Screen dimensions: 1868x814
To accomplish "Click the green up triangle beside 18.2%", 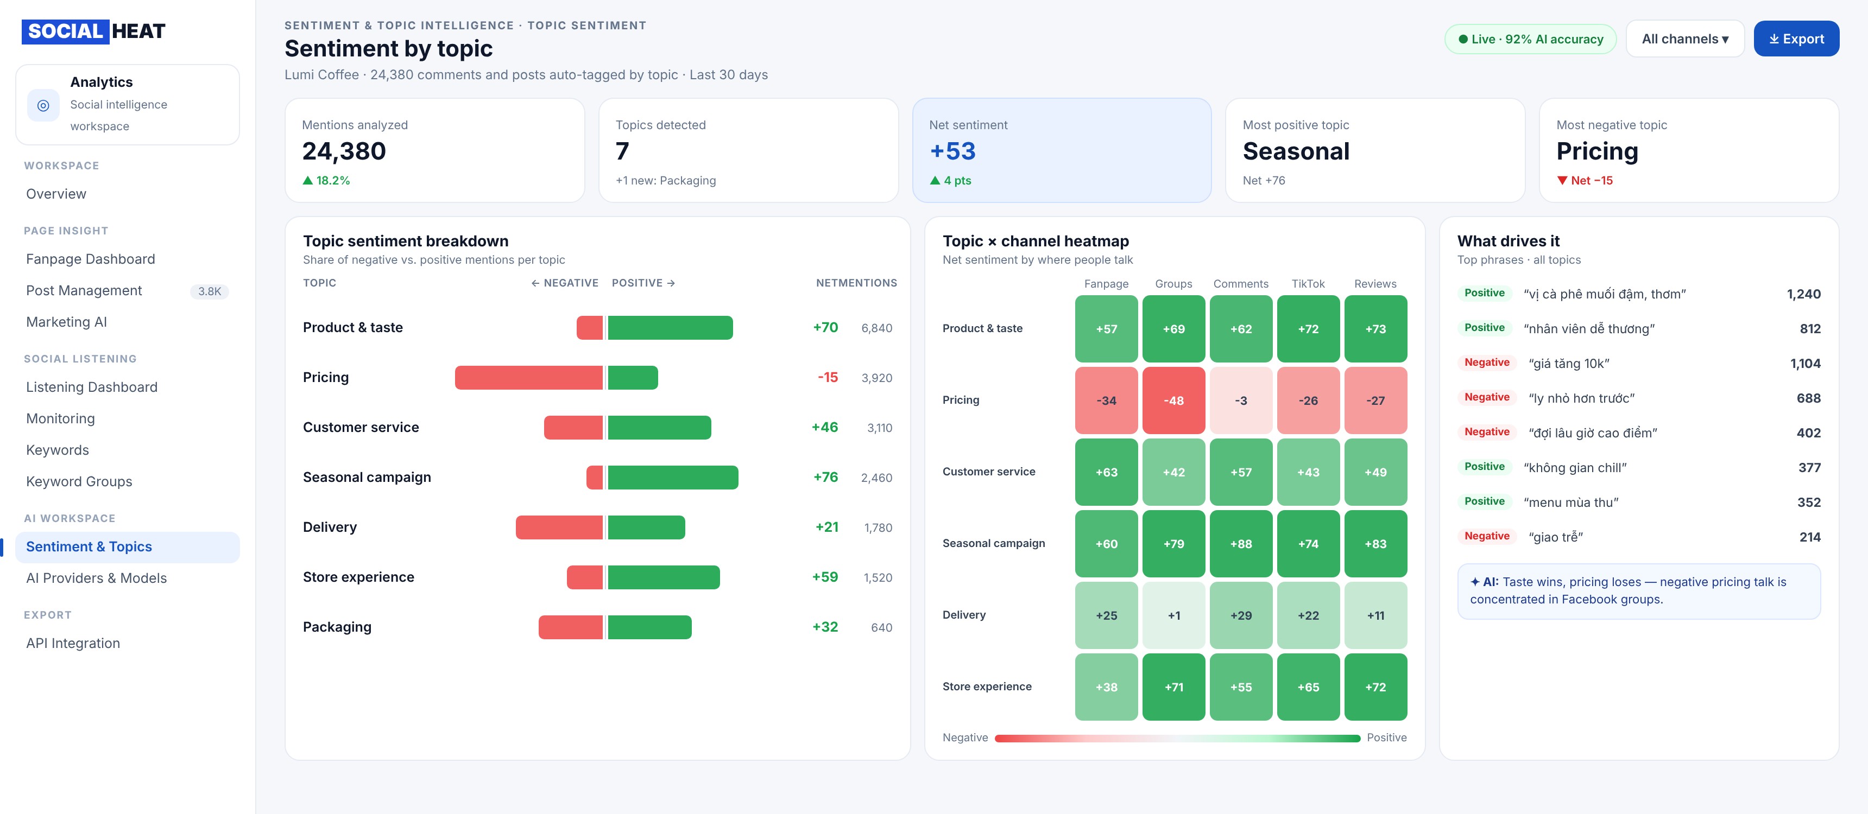I will [x=307, y=181].
